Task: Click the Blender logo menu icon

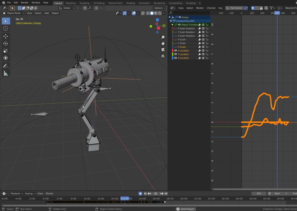Action: tap(3, 3)
